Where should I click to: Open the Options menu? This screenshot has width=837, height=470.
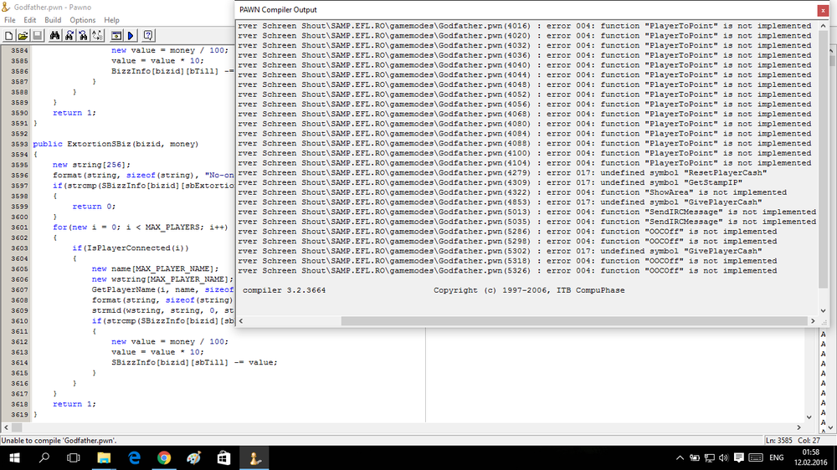tap(82, 20)
